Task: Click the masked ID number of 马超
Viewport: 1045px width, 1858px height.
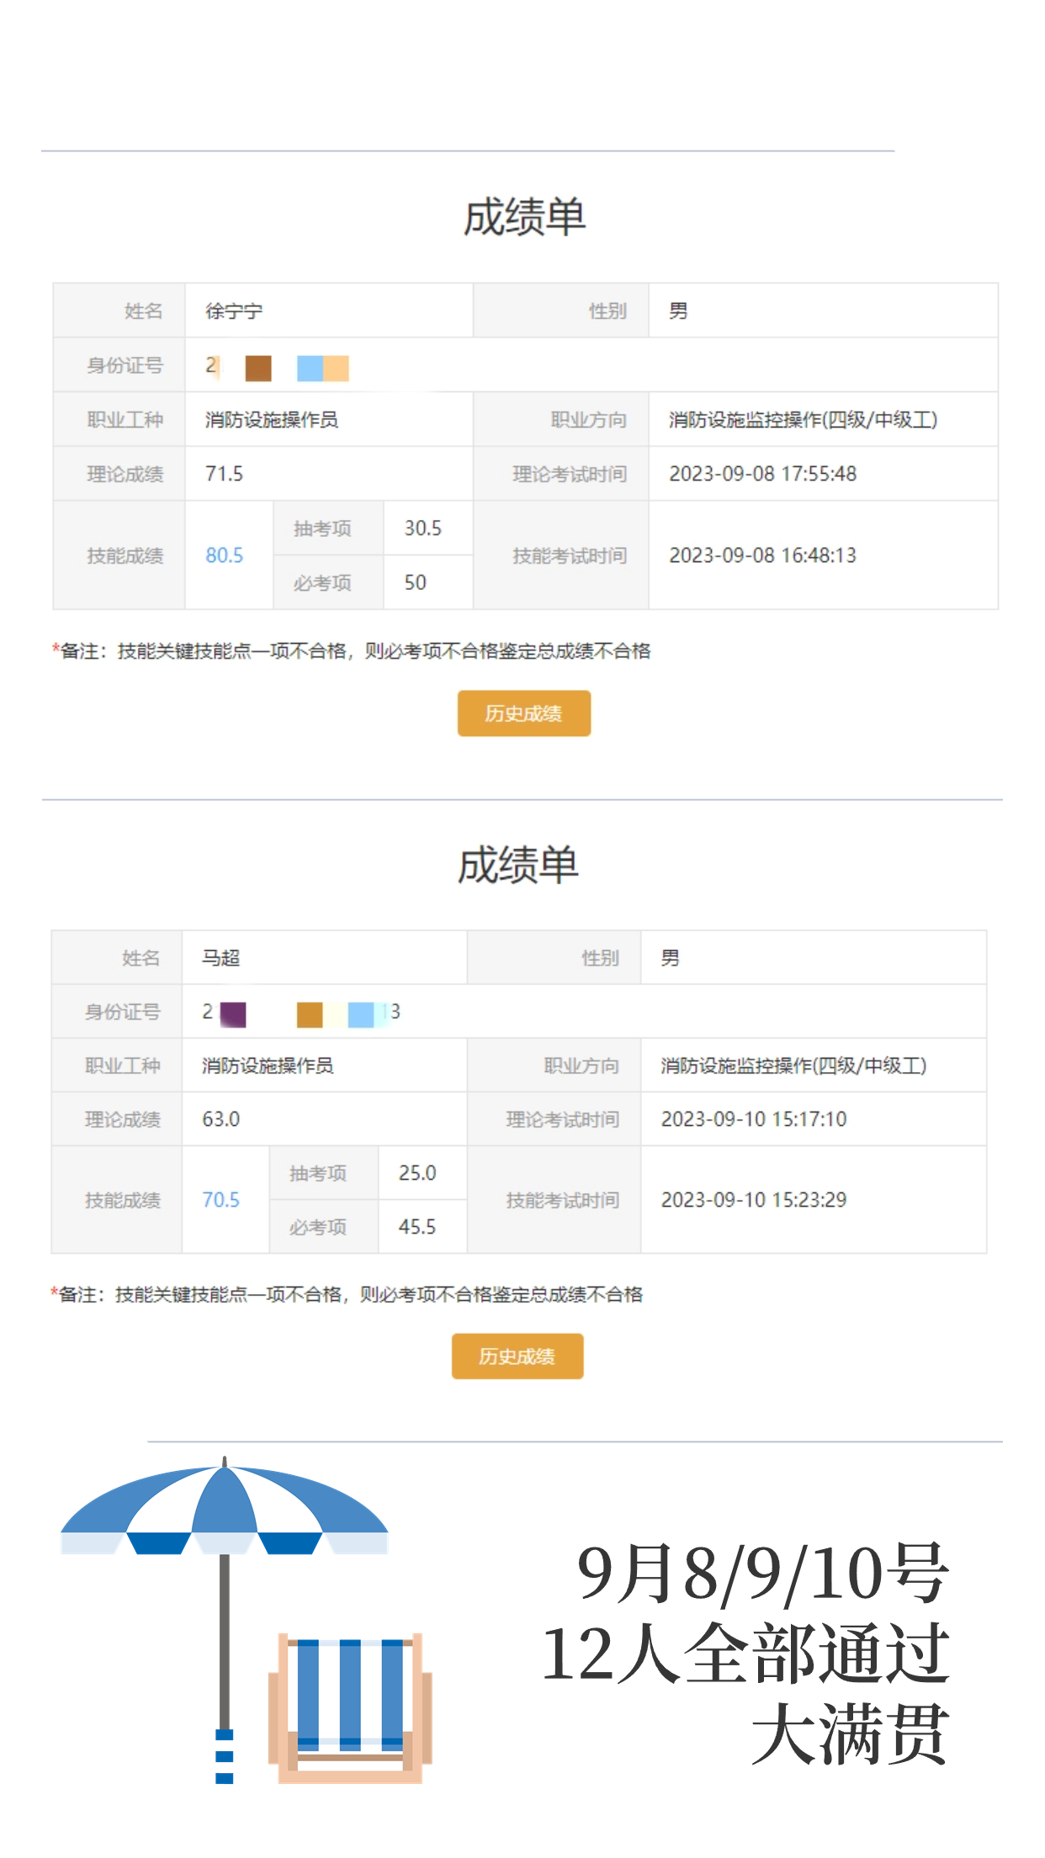Action: click(x=301, y=1013)
